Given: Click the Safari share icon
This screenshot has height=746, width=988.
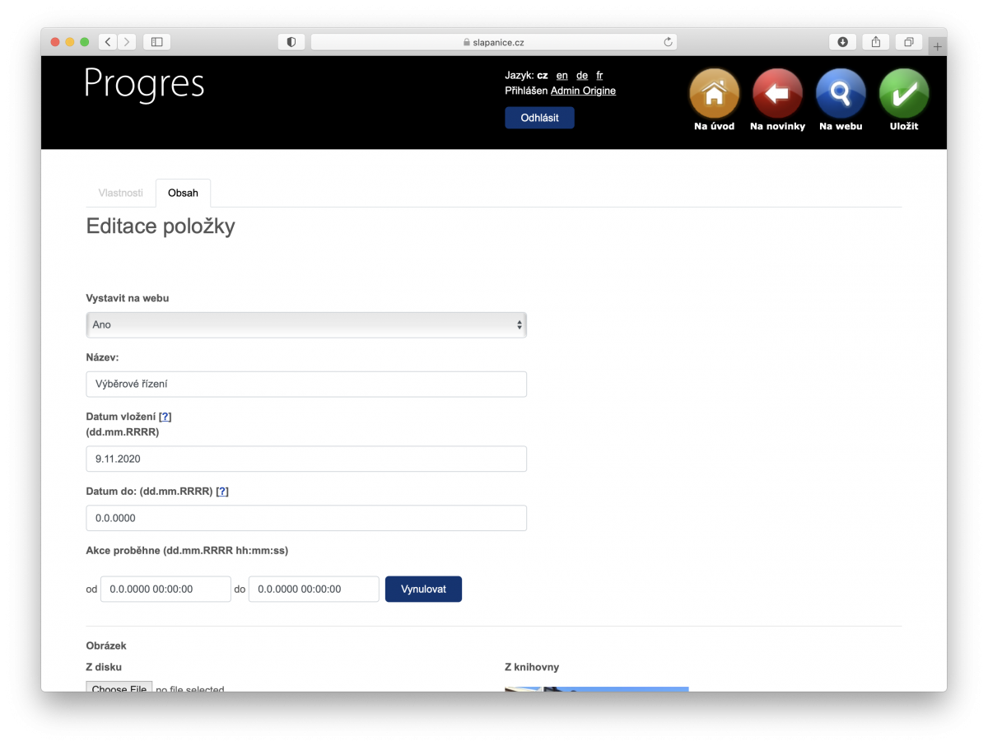Looking at the screenshot, I should pyautogui.click(x=876, y=42).
